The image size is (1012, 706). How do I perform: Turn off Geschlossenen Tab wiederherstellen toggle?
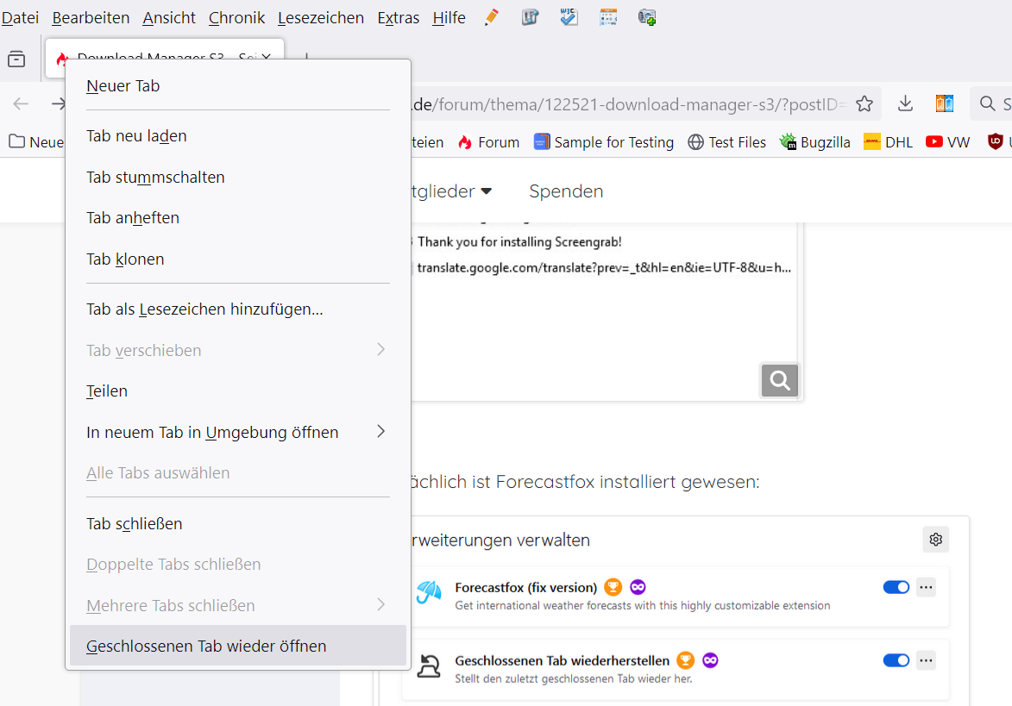pyautogui.click(x=896, y=660)
